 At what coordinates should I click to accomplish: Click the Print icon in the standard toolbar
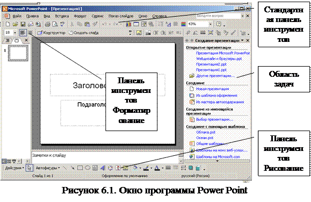(x=47, y=24)
